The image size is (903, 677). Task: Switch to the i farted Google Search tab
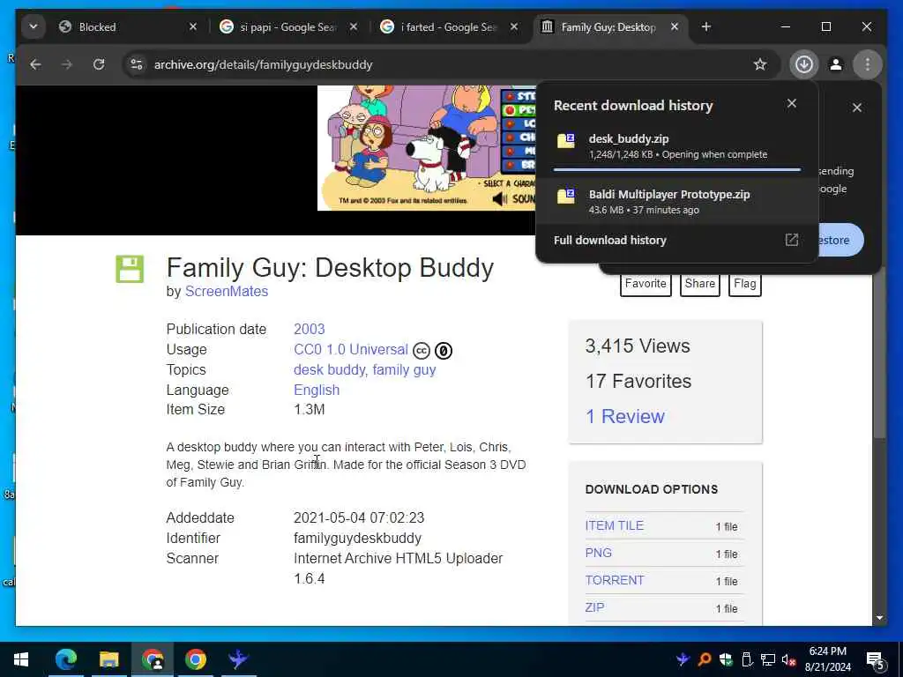450,26
